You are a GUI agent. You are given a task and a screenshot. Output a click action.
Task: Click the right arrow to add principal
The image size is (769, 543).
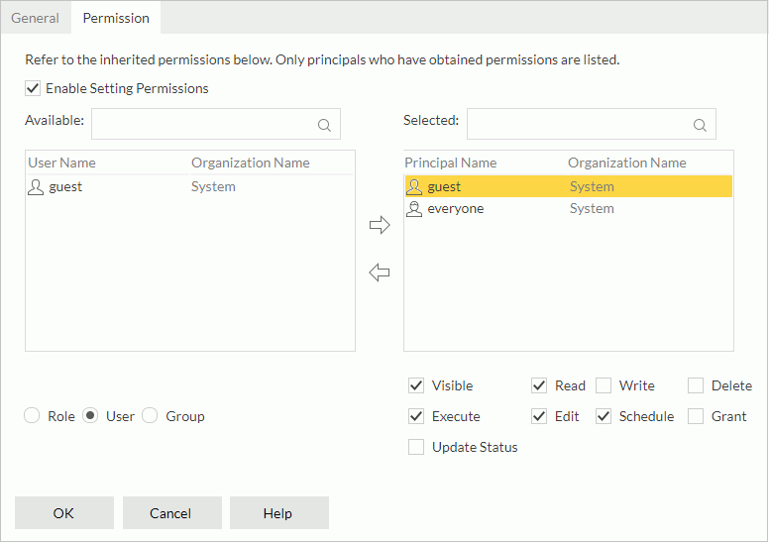(380, 226)
